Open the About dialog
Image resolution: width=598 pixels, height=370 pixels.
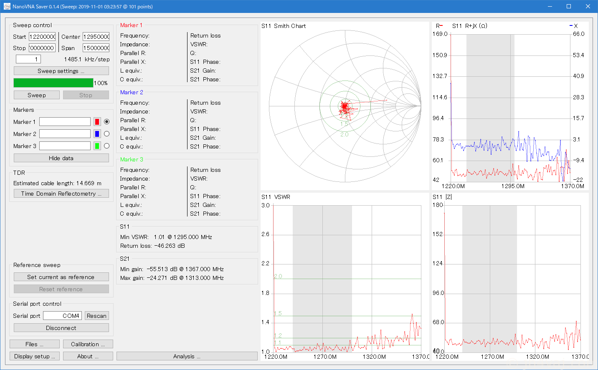(x=88, y=356)
